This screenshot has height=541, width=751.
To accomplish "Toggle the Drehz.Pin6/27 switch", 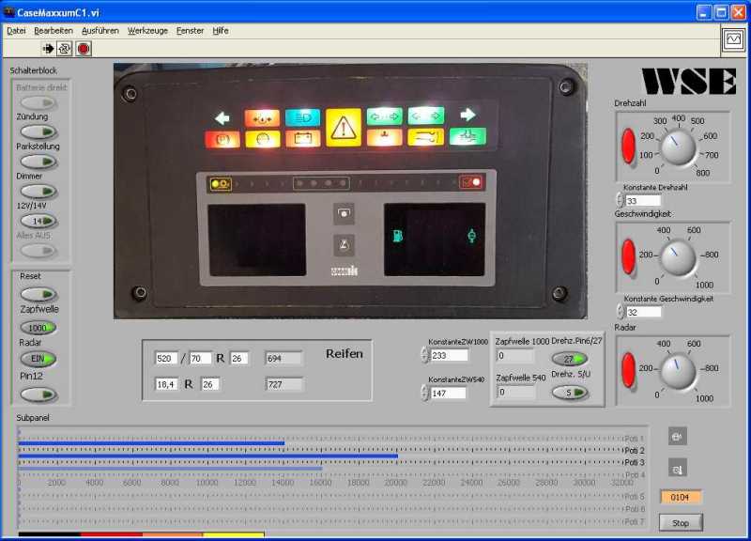I will point(570,359).
